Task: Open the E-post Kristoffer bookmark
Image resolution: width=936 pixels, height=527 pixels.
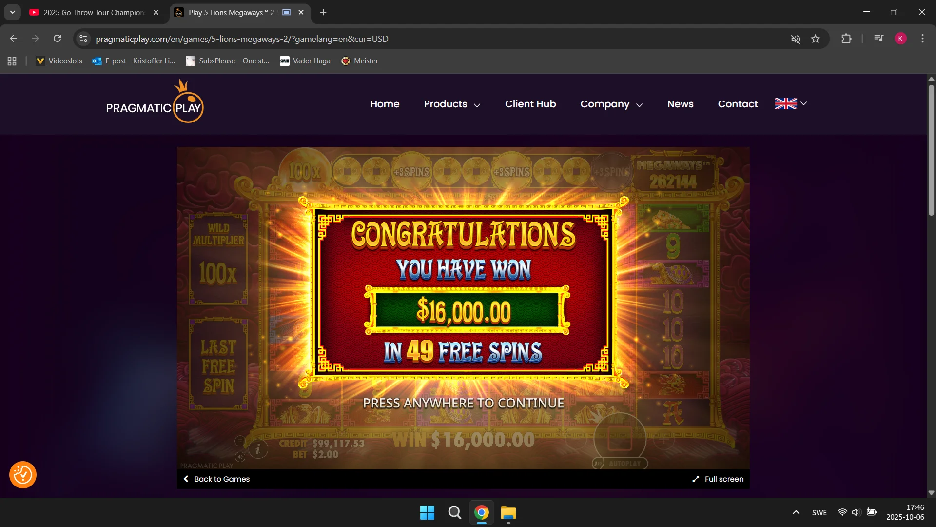Action: (134, 61)
